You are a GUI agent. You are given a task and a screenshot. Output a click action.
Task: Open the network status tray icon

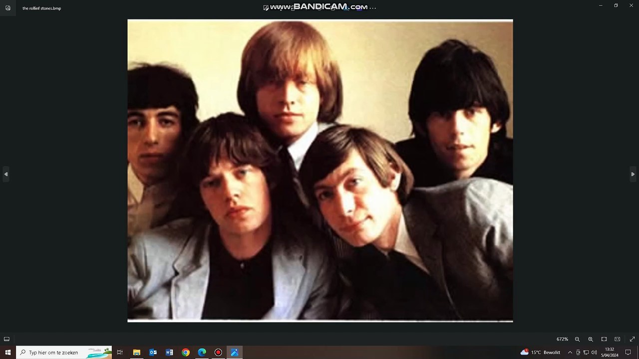[586, 353]
